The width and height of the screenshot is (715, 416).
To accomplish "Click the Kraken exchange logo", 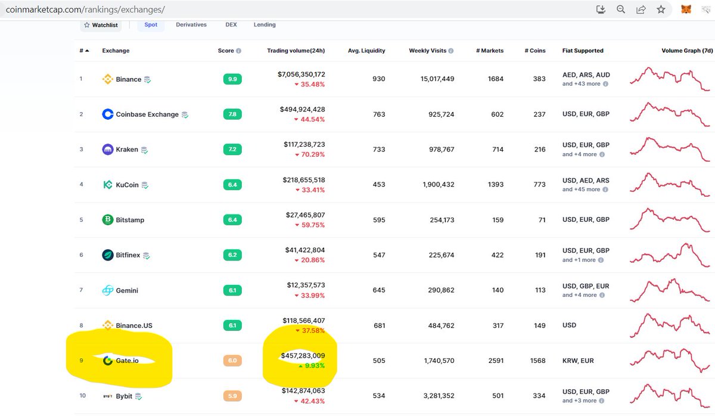I will click(108, 149).
